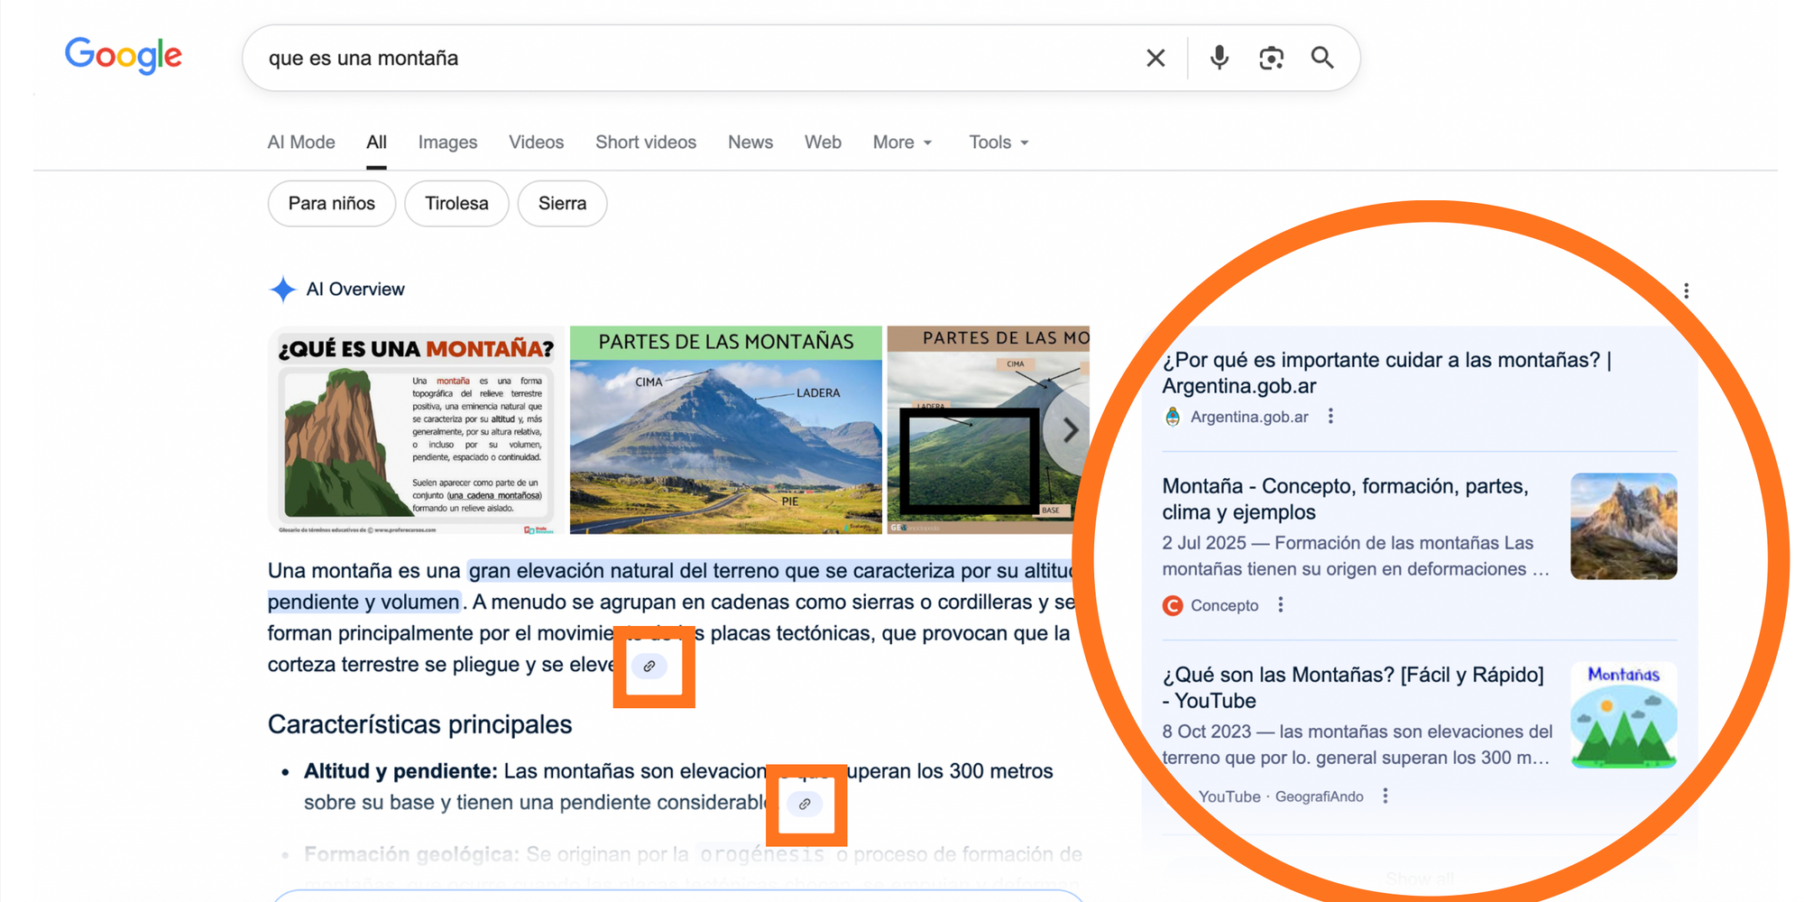Select the Para niños suggestion chip

click(x=331, y=204)
